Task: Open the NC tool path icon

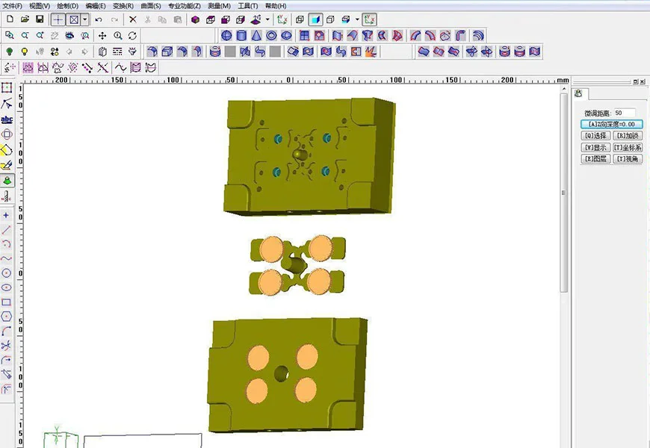Action: coord(7,196)
